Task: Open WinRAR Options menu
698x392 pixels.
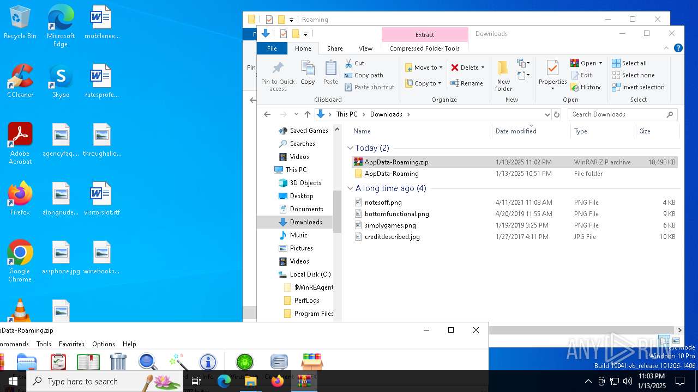Action: point(104,344)
